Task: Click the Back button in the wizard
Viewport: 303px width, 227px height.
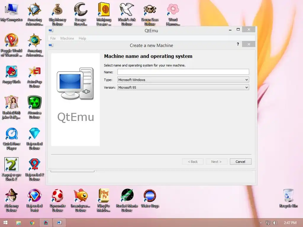Action: [193, 162]
